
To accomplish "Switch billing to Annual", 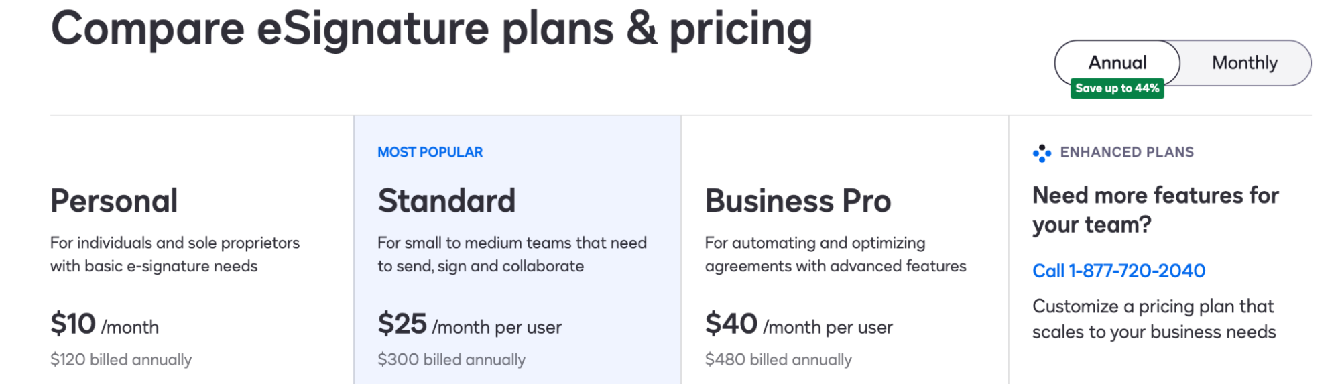I will (x=1117, y=62).
